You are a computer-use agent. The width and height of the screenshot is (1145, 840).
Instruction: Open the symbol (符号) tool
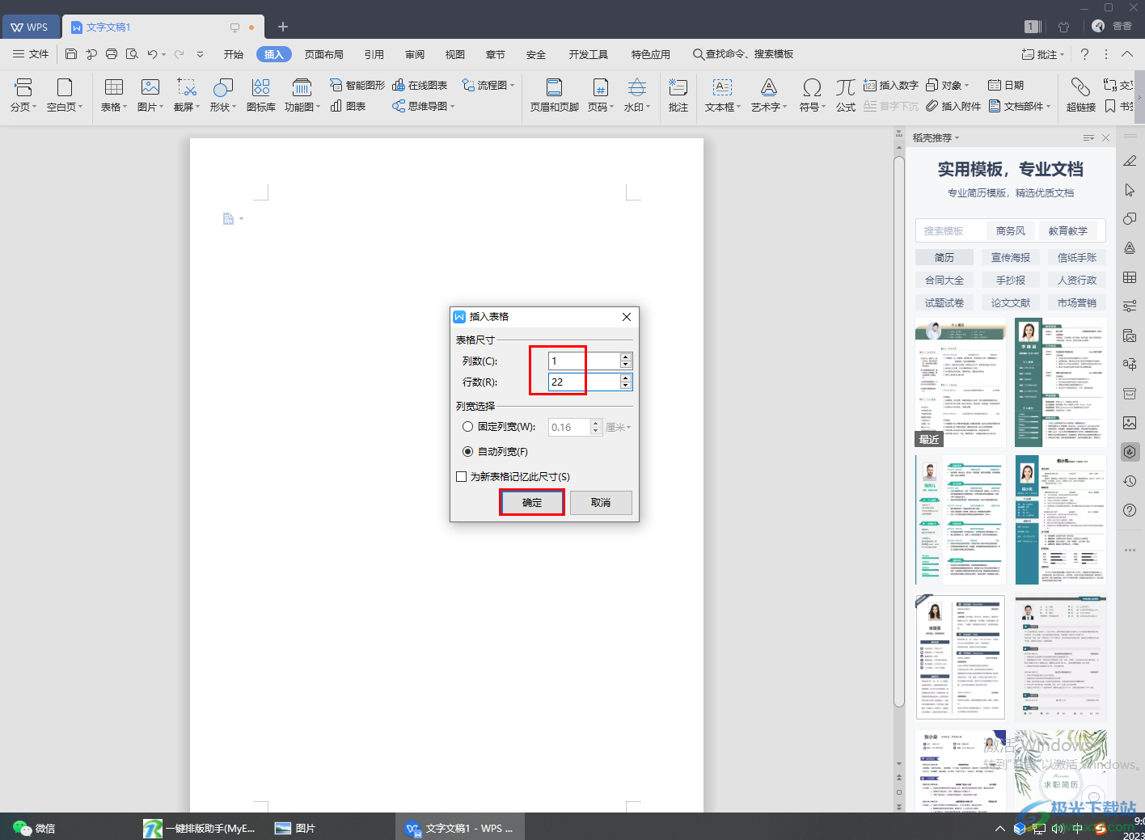pos(813,95)
